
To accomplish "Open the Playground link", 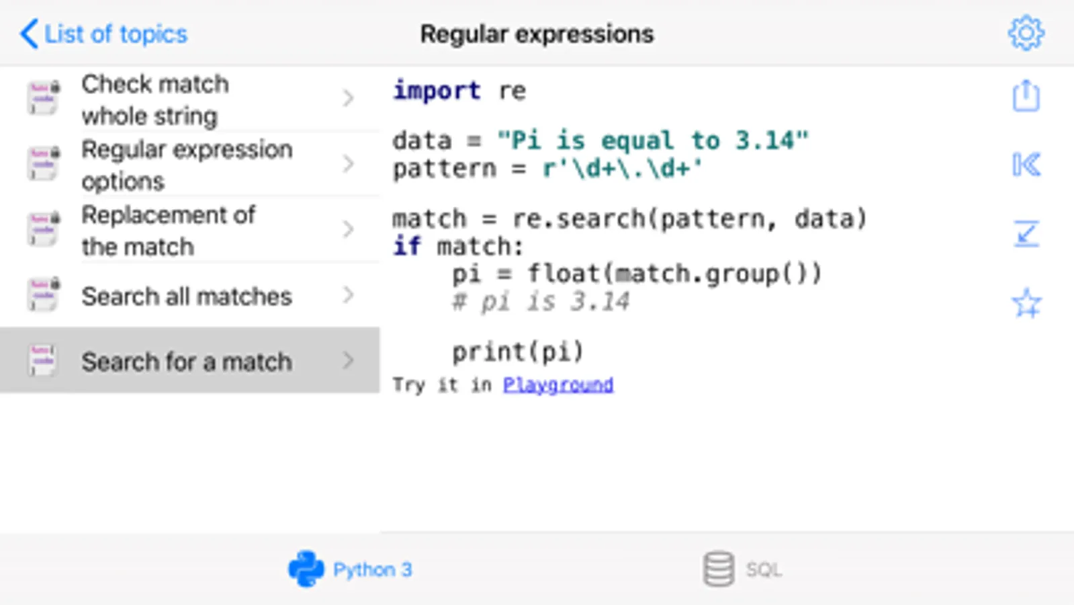I will pos(557,385).
